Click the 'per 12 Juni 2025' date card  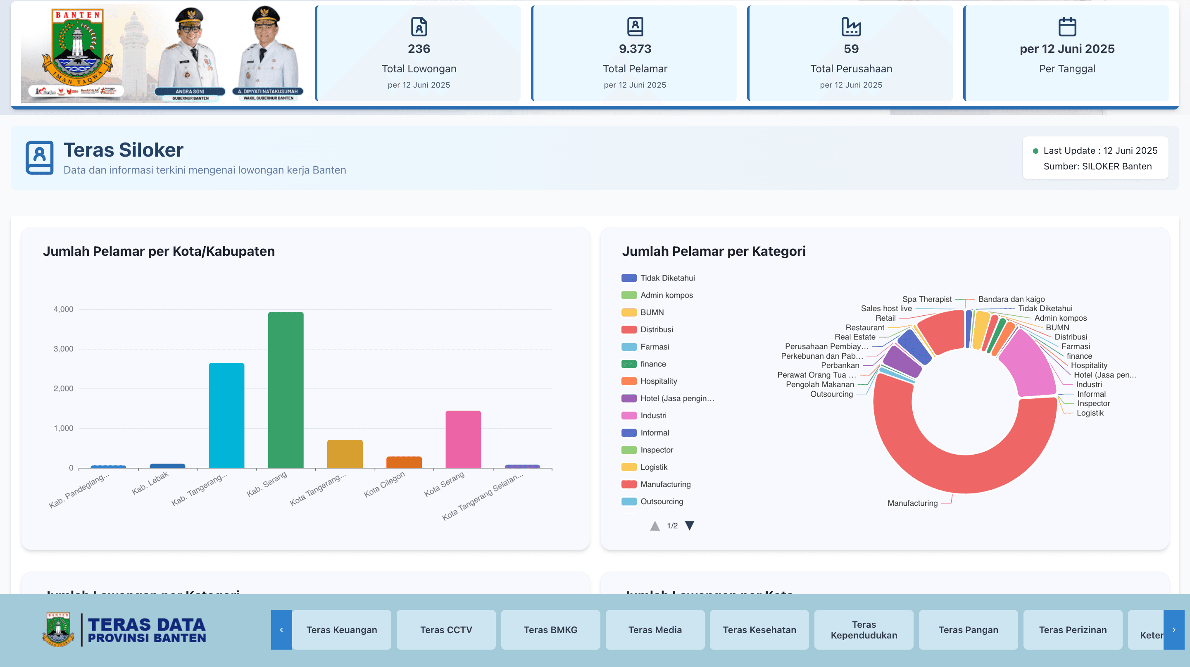tap(1066, 53)
